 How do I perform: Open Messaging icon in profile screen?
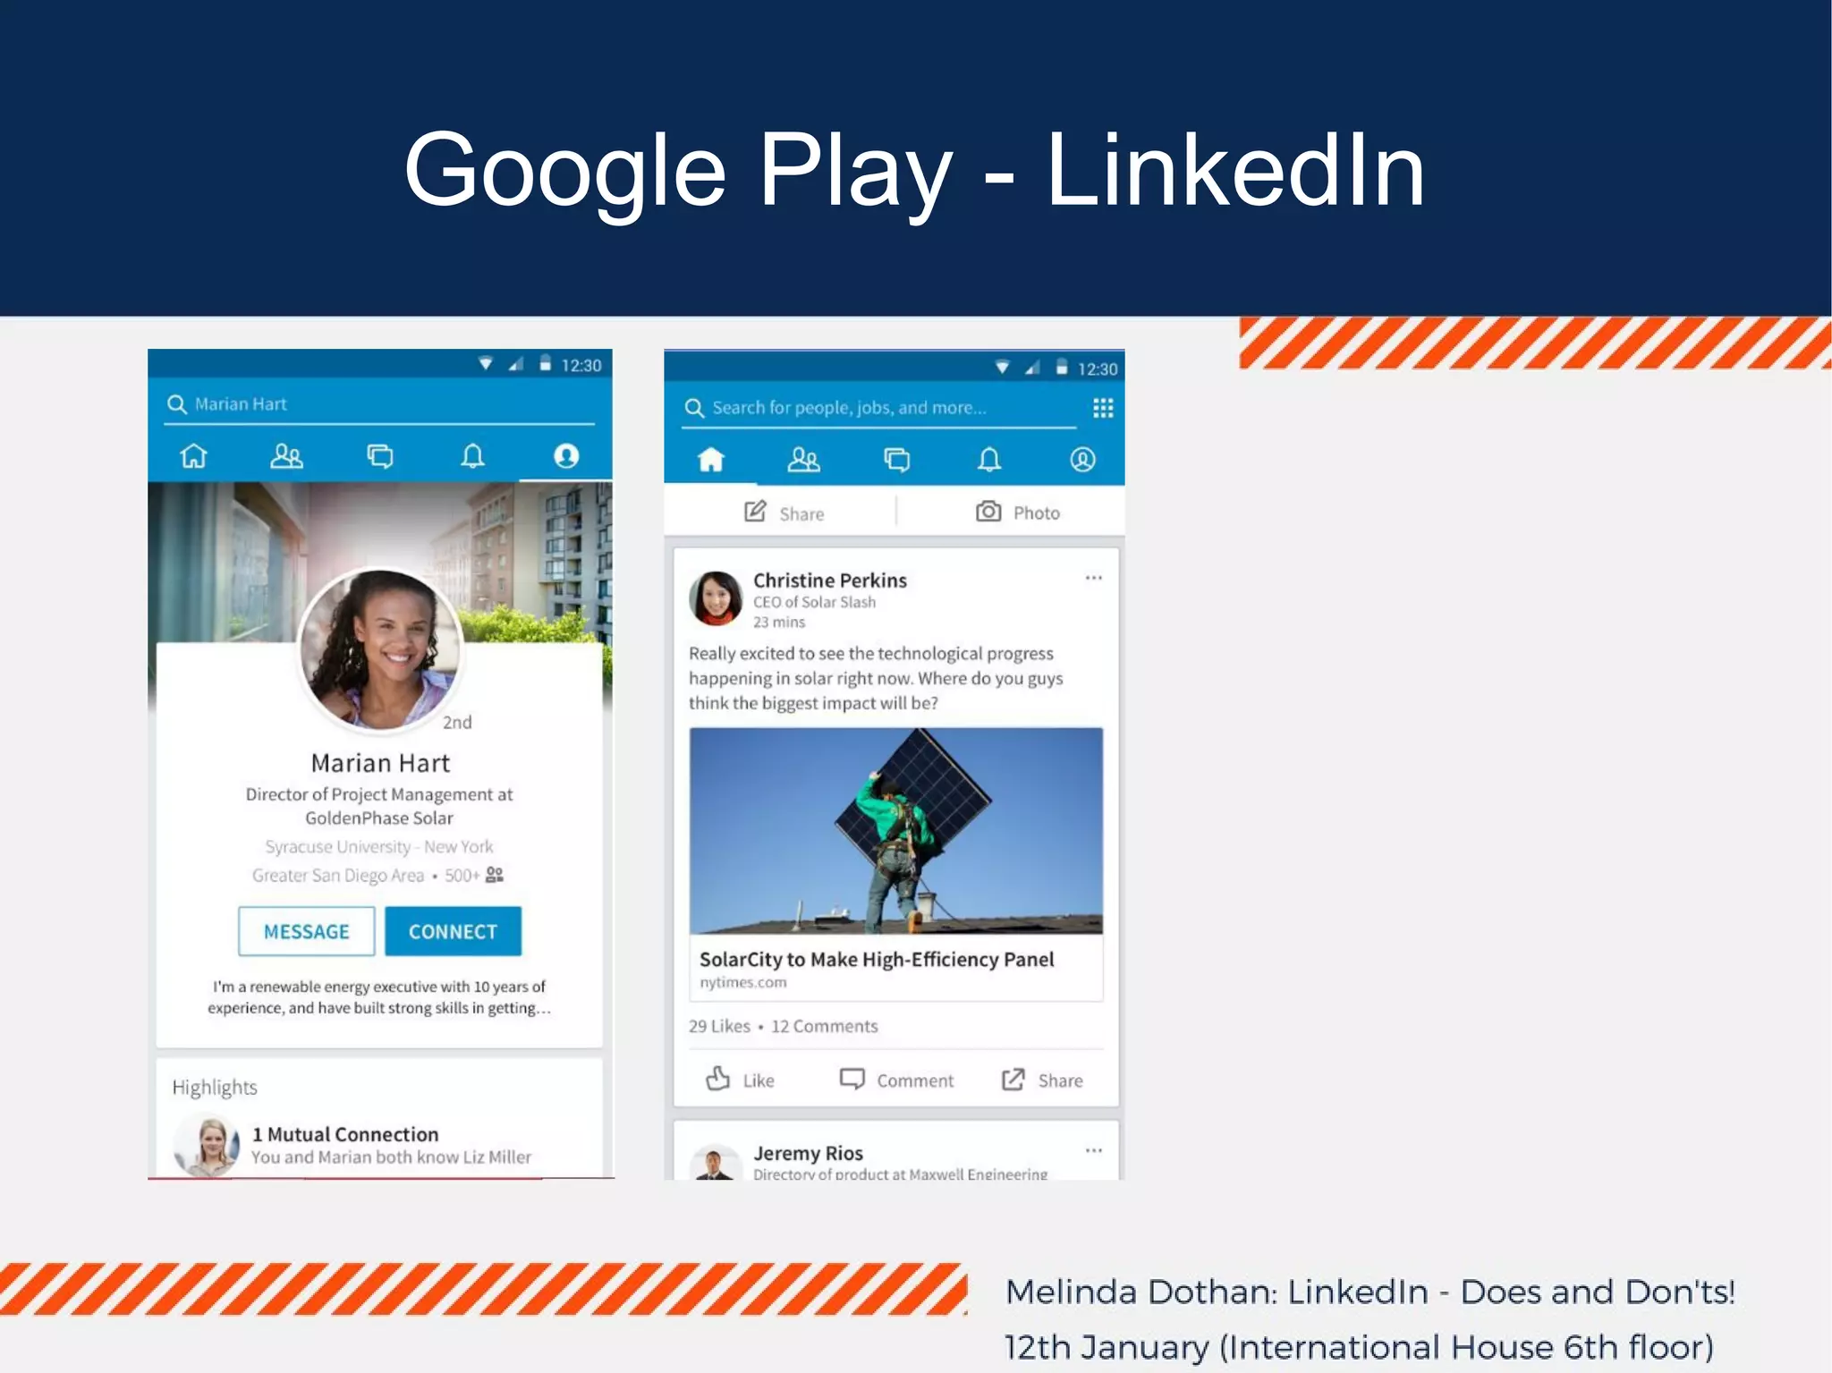click(x=380, y=456)
